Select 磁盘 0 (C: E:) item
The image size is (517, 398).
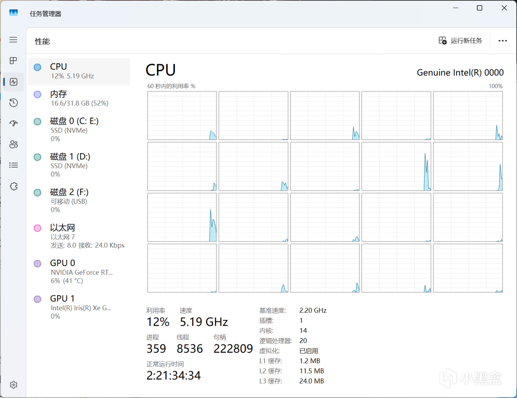79,129
